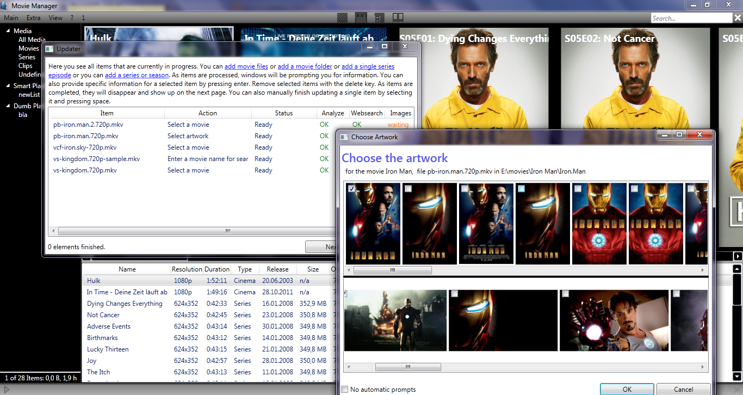
Task: Maximize the Choose Artwork dialog
Action: [x=679, y=134]
